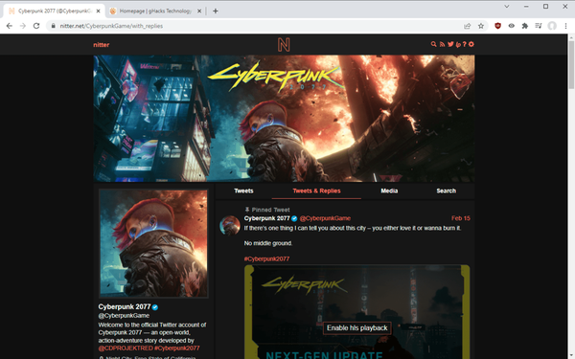Go back to the previous page
The height and width of the screenshot is (359, 575).
(10, 26)
